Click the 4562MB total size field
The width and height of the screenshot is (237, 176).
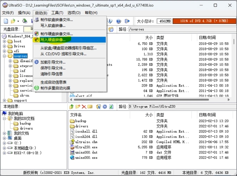tap(164, 21)
